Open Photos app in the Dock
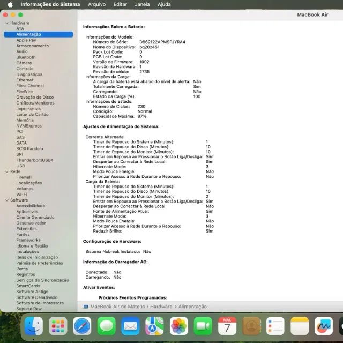The image size is (343, 343). [x=178, y=326]
